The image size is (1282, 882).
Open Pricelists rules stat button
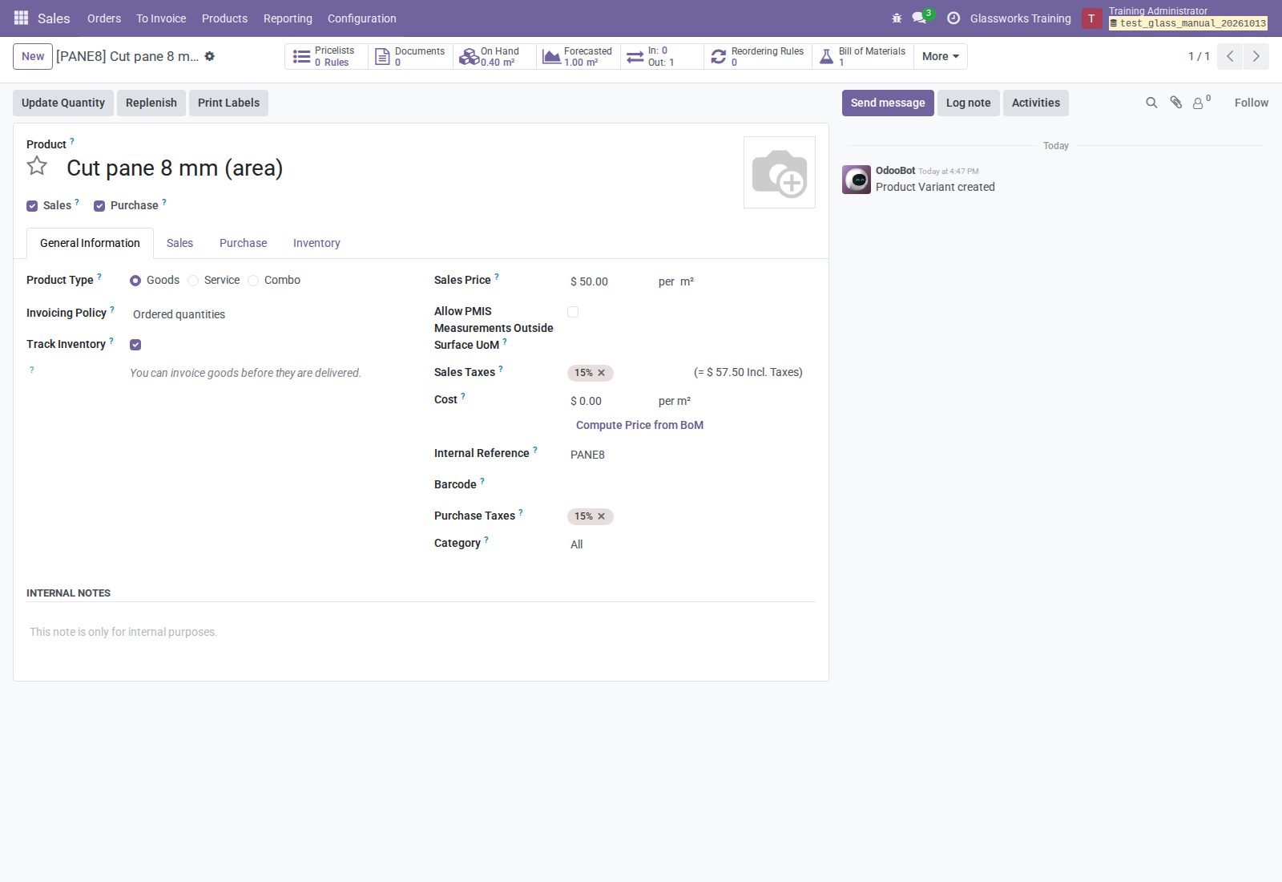tap(326, 56)
